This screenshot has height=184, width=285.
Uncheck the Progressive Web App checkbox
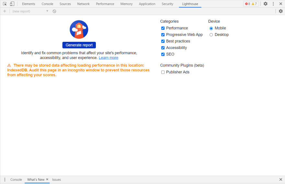[x=163, y=35]
